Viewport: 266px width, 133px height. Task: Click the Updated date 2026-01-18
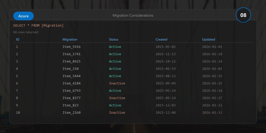(212, 54)
